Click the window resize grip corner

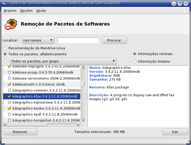click(189, 141)
